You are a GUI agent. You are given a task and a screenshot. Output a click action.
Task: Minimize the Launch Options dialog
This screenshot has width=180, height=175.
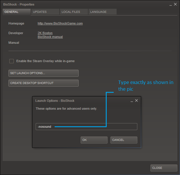(x=132, y=101)
